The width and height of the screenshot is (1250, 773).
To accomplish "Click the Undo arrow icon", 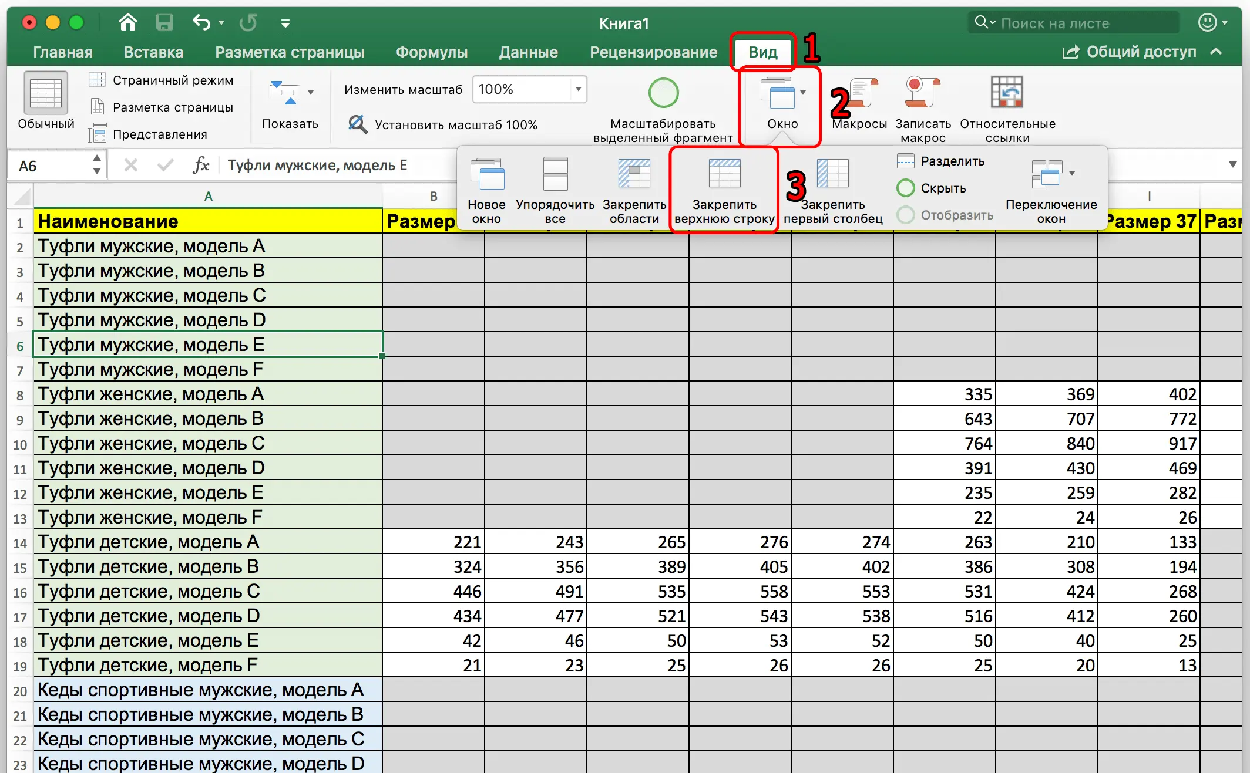I will [201, 23].
